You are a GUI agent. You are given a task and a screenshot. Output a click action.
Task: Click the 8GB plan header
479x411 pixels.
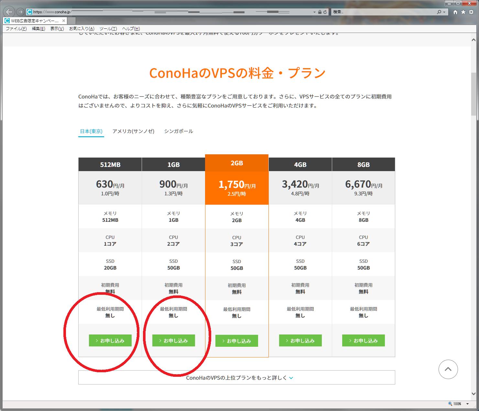point(364,164)
